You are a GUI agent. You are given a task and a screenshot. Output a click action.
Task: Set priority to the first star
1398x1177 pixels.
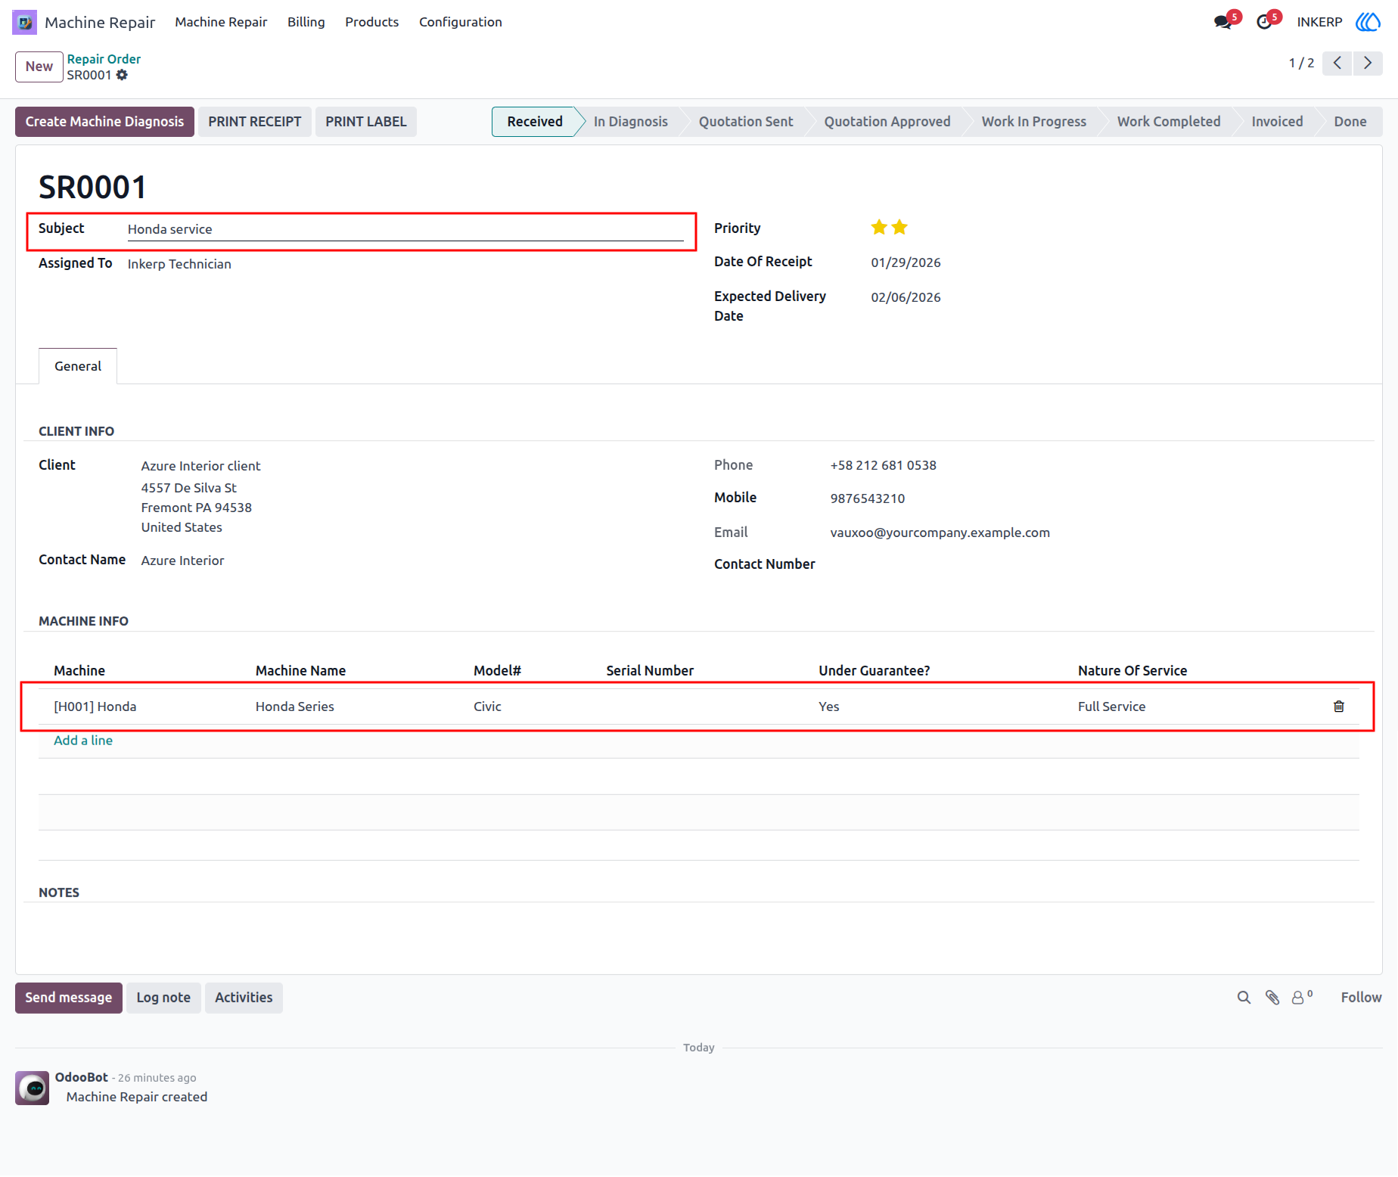coord(879,227)
